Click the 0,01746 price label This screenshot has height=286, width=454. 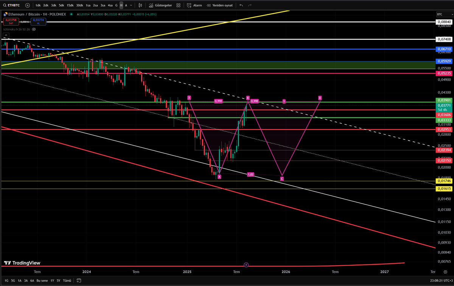coord(444,181)
